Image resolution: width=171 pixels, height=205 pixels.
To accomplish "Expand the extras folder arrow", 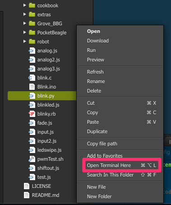I will pyautogui.click(x=25, y=14).
